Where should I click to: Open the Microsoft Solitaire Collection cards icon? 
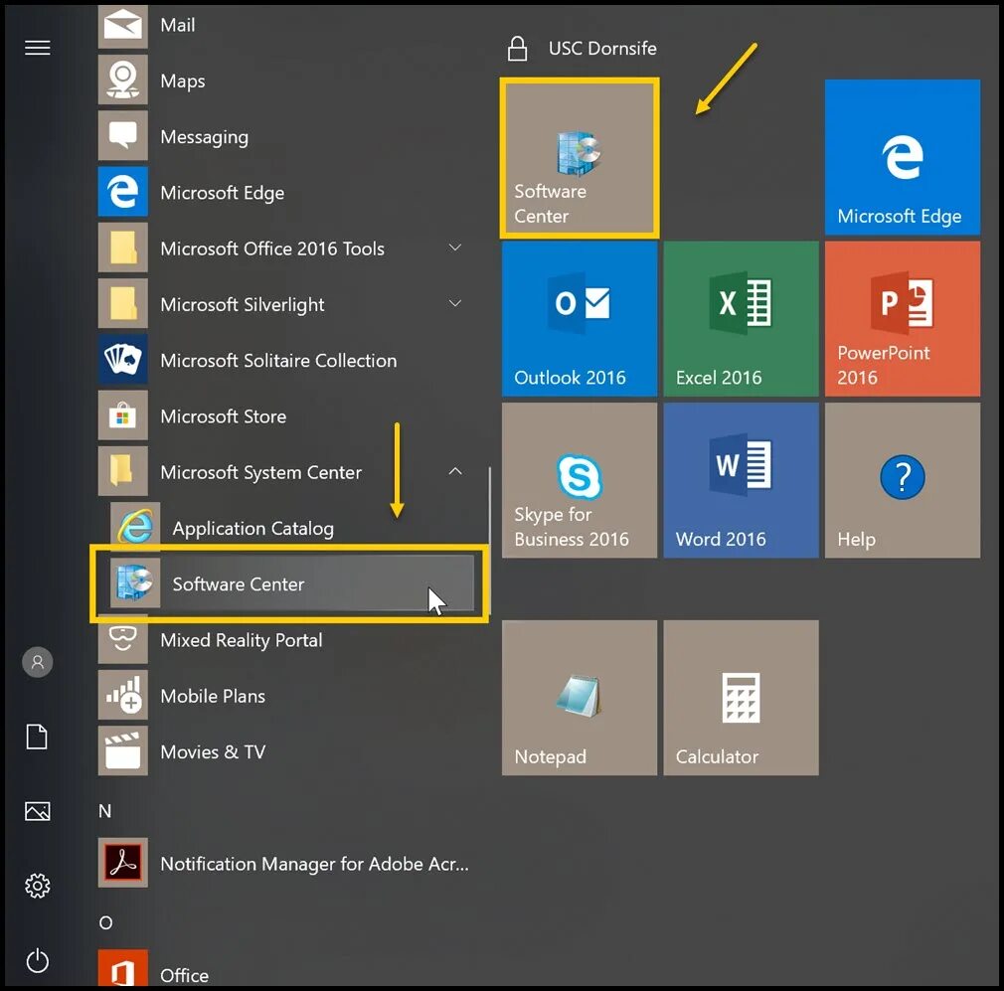(x=122, y=359)
